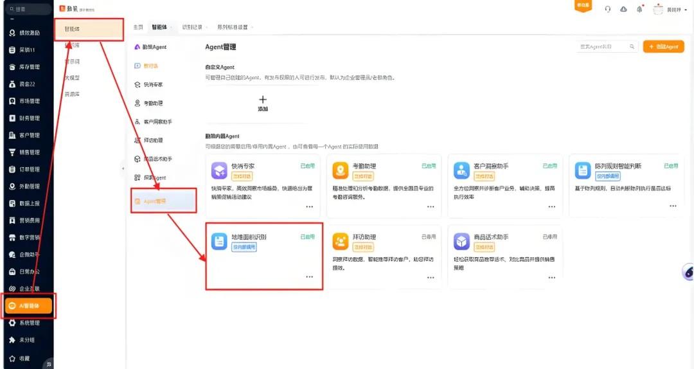Screen dimensions: 694x369
Task: Click the 商品话术助手 purple cube icon
Action: click(461, 241)
